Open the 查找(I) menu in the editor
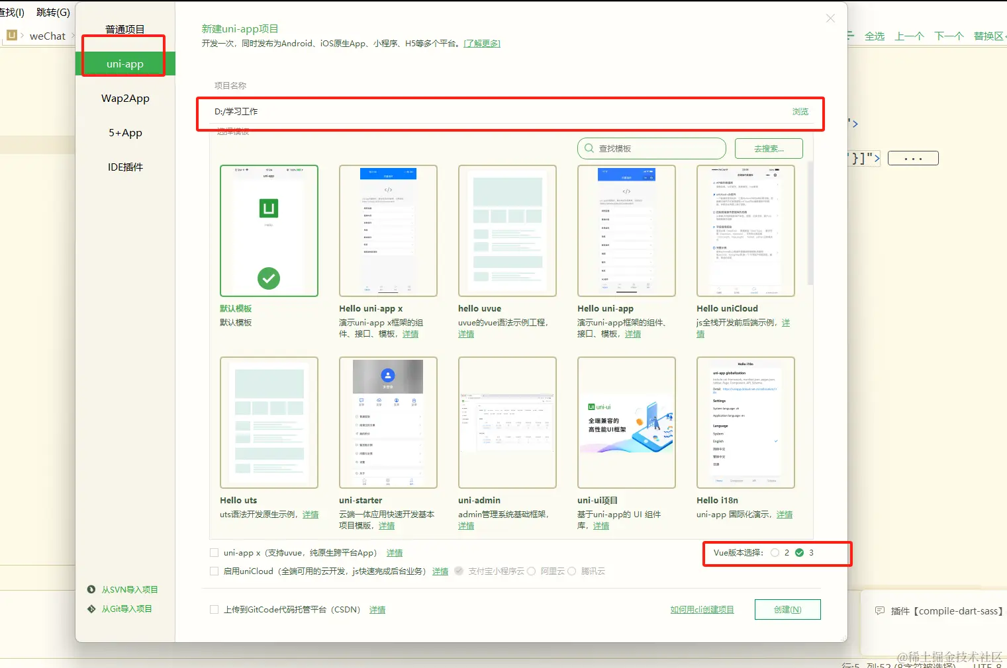The width and height of the screenshot is (1007, 668). pos(12,12)
